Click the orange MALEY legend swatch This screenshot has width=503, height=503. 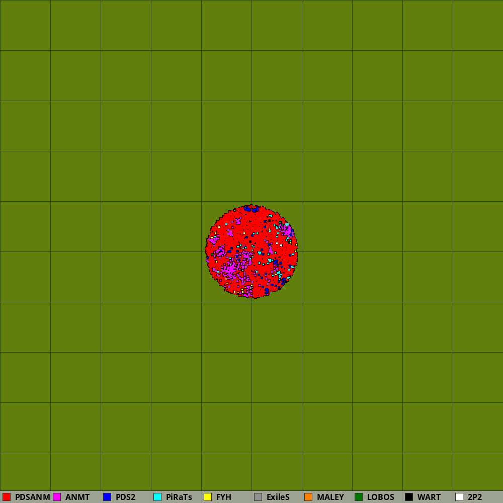pyautogui.click(x=308, y=497)
